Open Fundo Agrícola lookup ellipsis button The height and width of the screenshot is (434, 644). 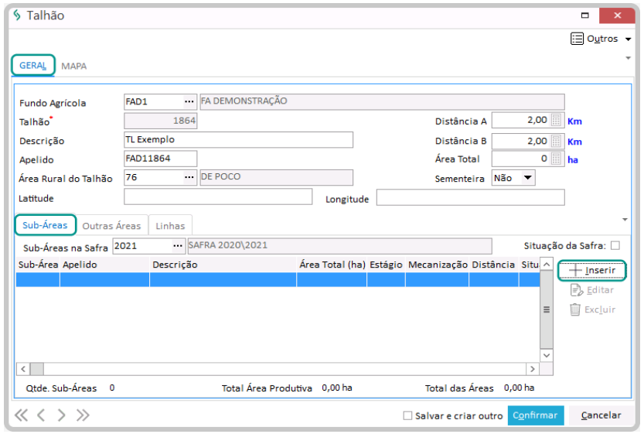click(x=189, y=101)
